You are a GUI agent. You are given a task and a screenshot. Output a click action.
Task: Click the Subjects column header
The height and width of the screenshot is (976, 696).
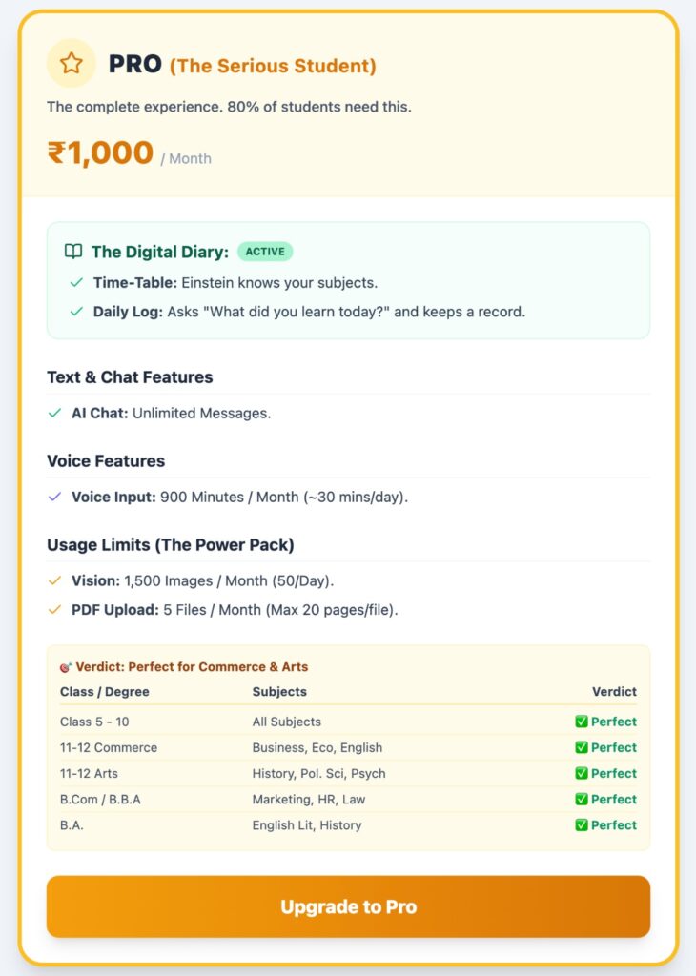point(279,692)
